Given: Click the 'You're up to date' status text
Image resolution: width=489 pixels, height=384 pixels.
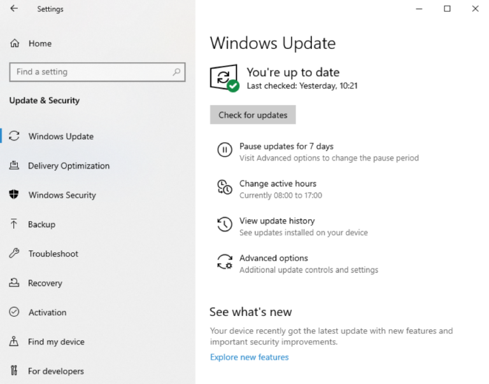Looking at the screenshot, I should [x=293, y=72].
